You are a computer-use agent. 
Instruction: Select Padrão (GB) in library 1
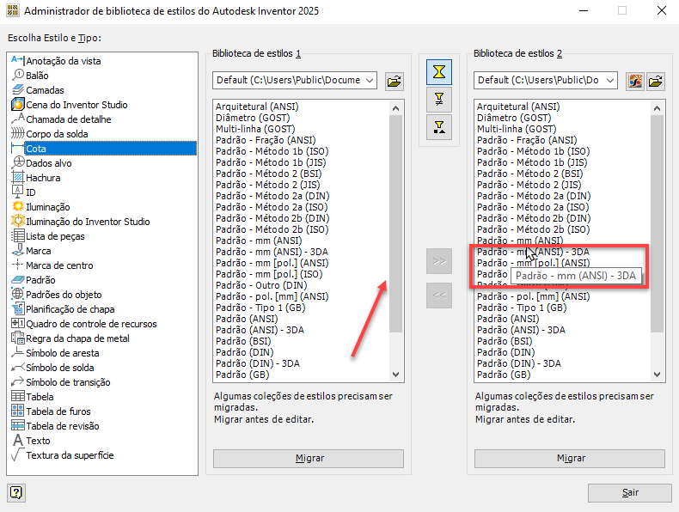point(242,375)
